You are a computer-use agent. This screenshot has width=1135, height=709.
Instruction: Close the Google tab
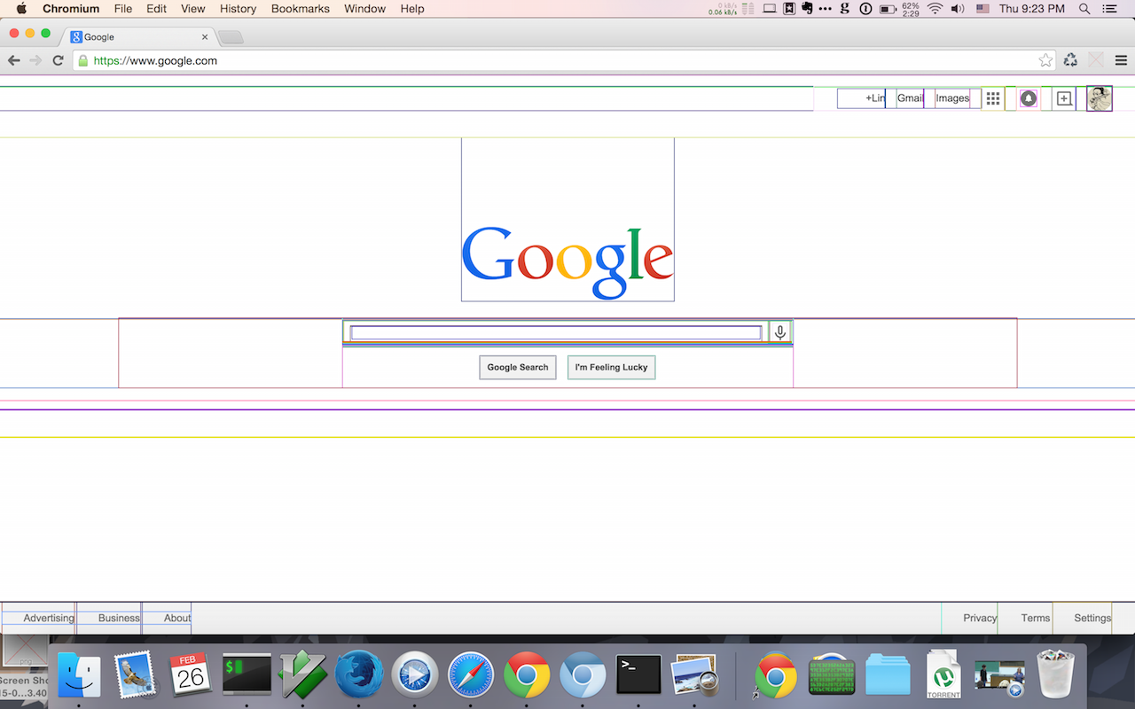click(x=205, y=37)
